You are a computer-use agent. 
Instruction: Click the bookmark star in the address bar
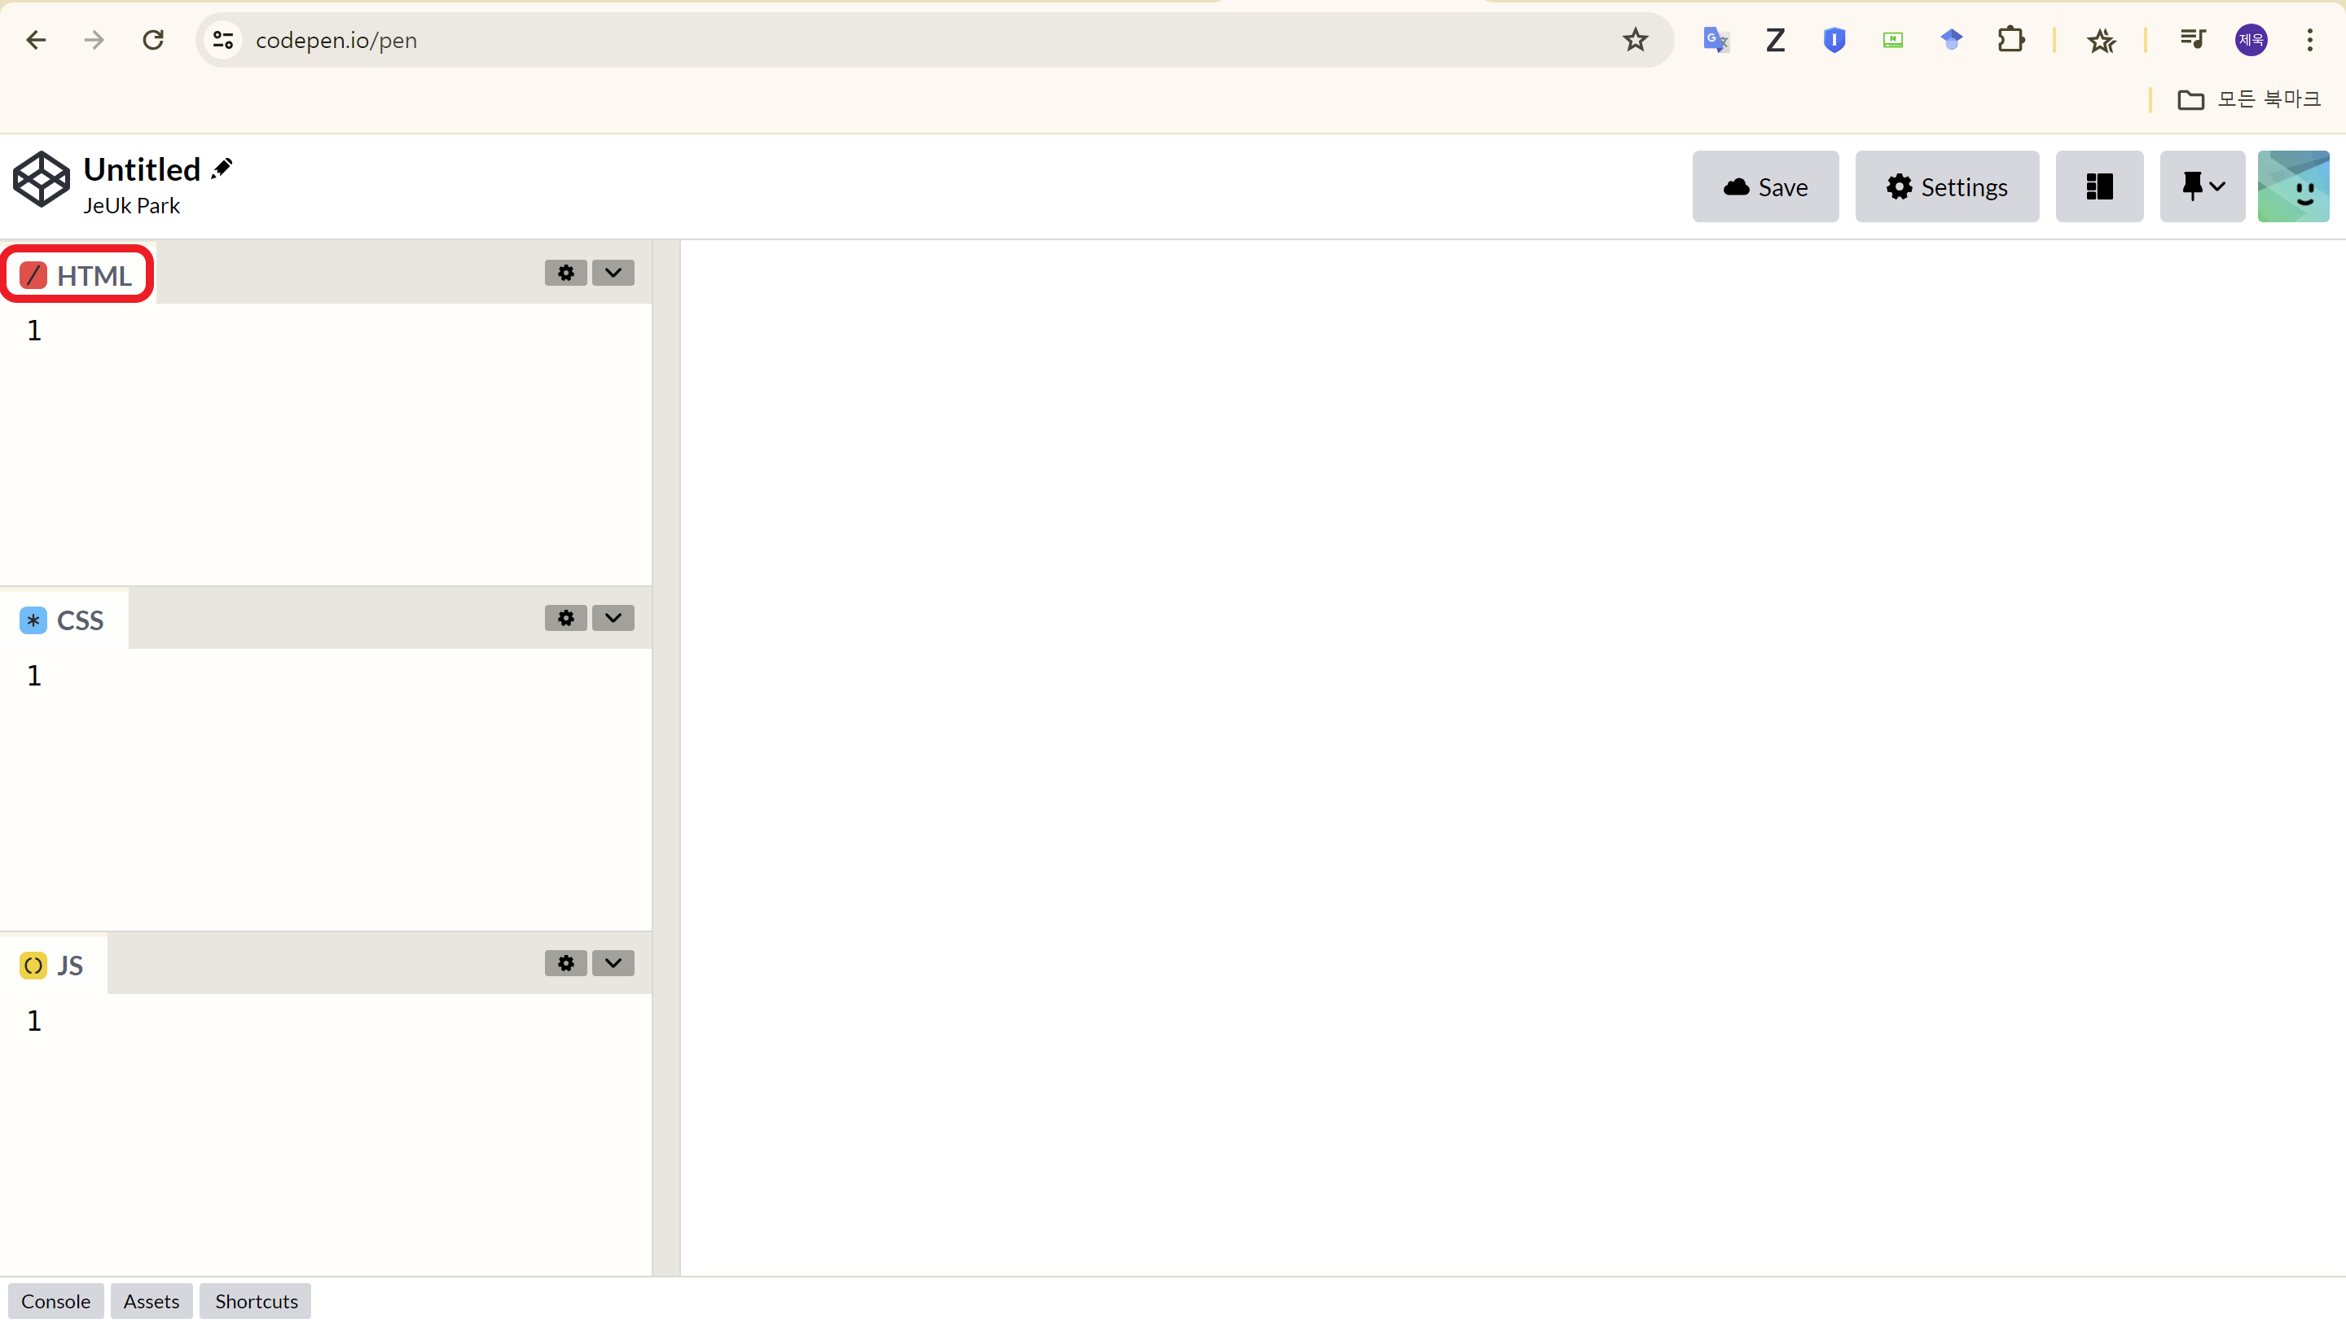click(x=1635, y=40)
